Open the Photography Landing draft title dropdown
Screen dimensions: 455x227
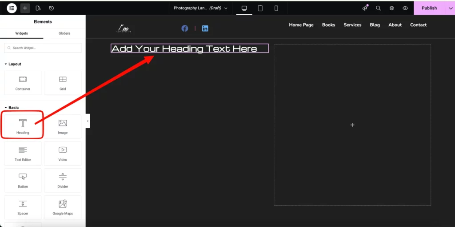(x=200, y=8)
